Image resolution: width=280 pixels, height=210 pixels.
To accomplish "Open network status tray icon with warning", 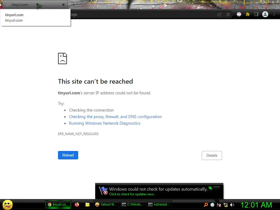I will (x=226, y=205).
